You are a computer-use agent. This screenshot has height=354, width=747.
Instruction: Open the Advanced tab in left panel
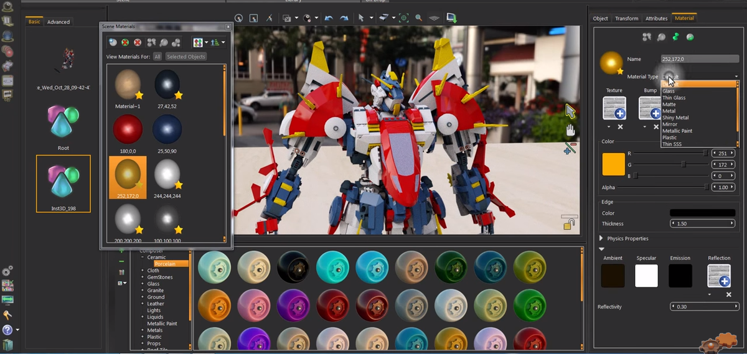(x=59, y=22)
